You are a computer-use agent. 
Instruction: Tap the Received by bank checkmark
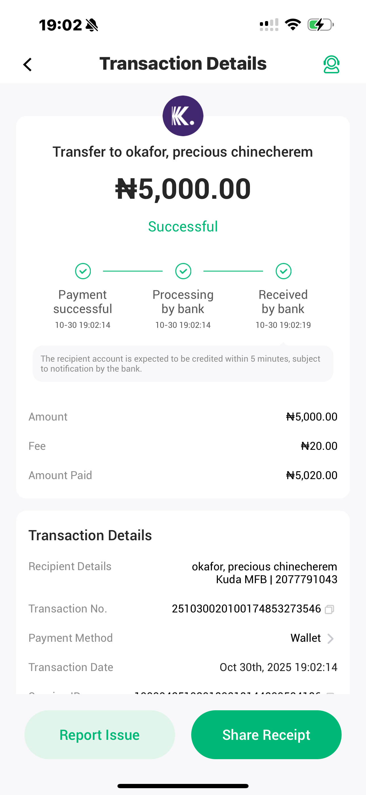[283, 271]
